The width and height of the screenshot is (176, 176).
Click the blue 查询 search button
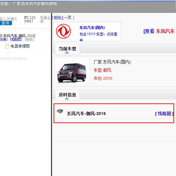[x=6, y=23]
